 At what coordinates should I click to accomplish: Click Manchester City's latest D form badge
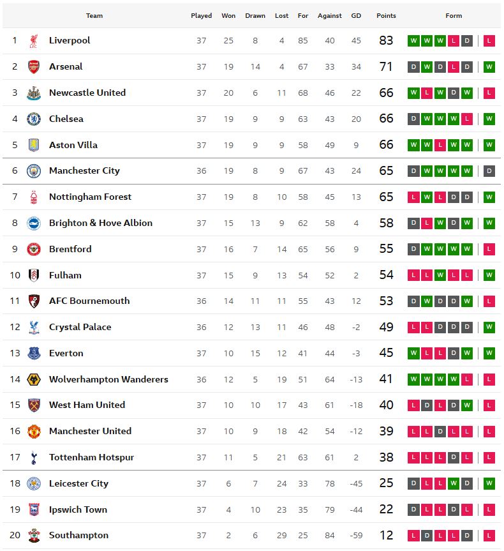click(x=489, y=171)
